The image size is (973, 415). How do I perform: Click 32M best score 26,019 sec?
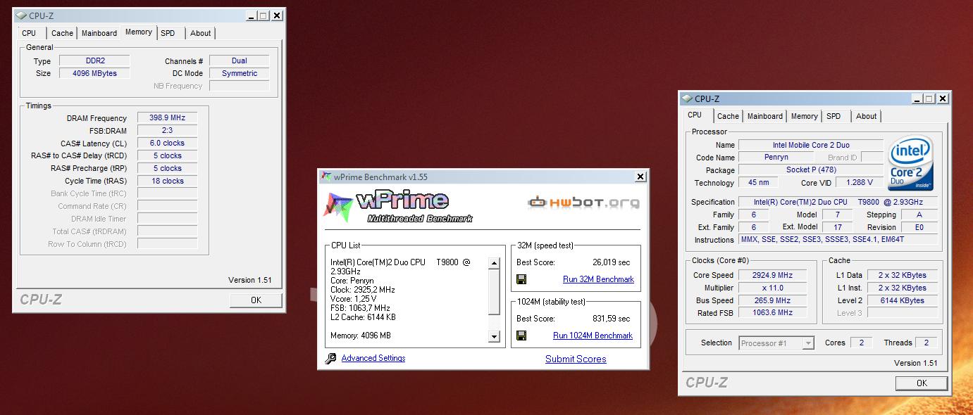pos(611,262)
